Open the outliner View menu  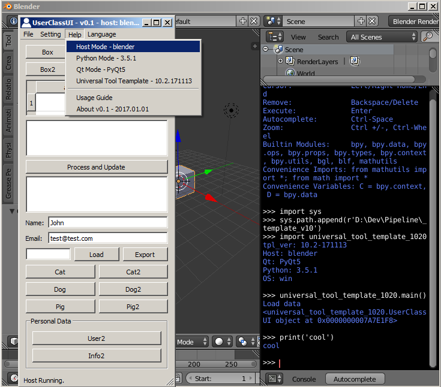(298, 37)
